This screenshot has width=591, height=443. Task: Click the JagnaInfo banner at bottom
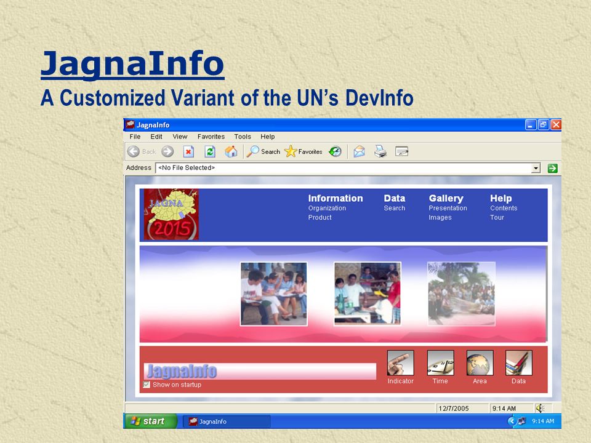tap(260, 371)
